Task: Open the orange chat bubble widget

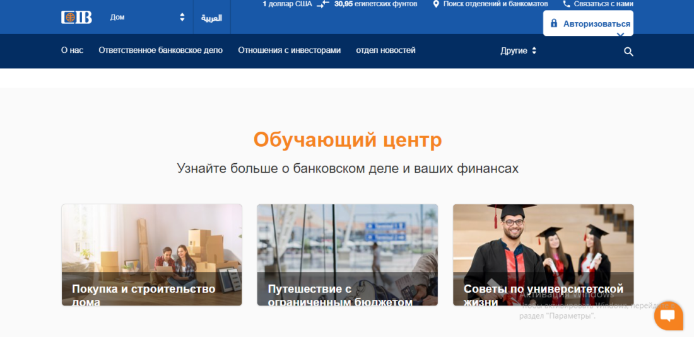Action: pyautogui.click(x=668, y=316)
